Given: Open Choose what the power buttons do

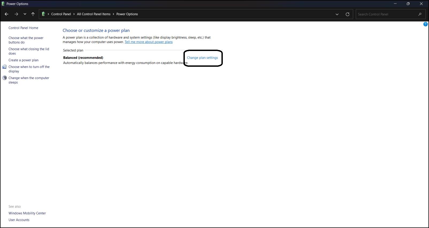Looking at the screenshot, I should (26, 40).
